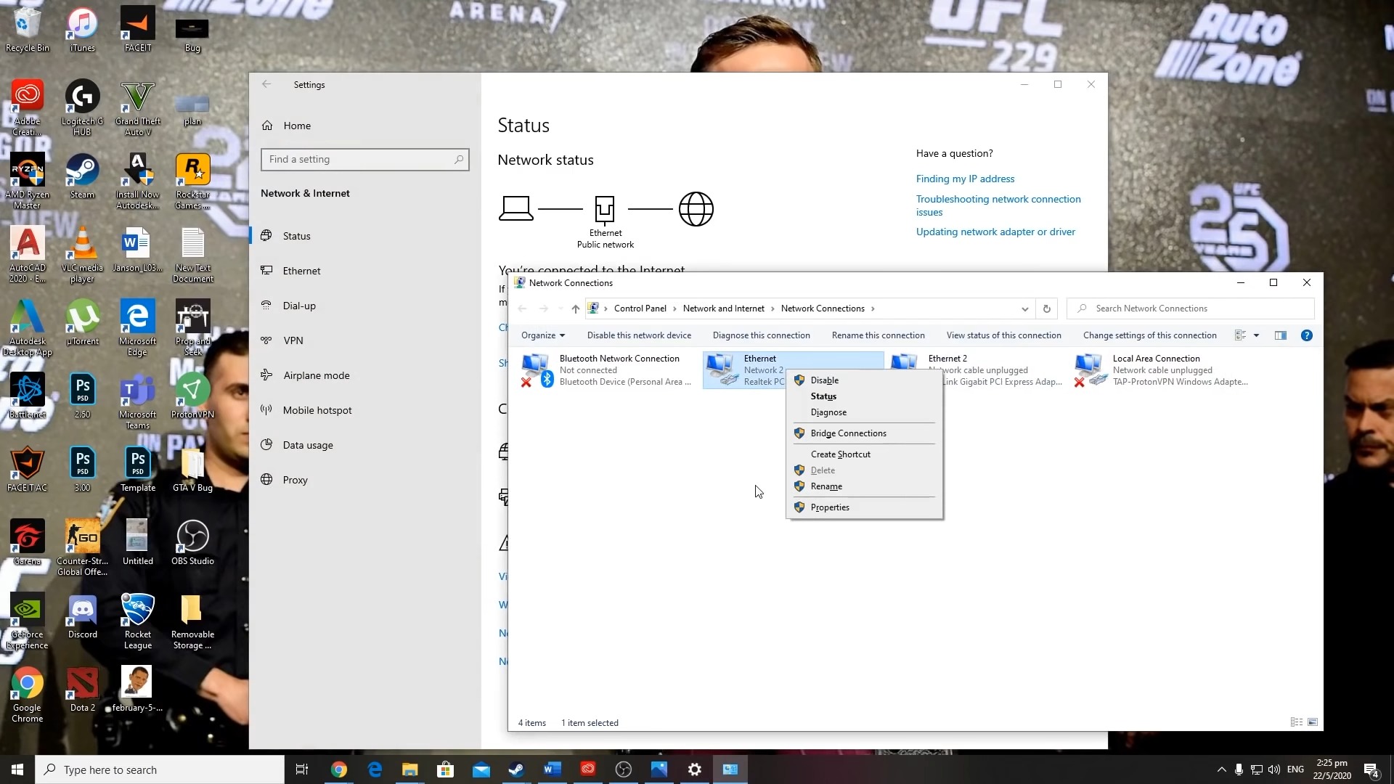Open Troubleshooting network connection issues link
Viewport: 1394px width, 784px height.
coord(998,205)
